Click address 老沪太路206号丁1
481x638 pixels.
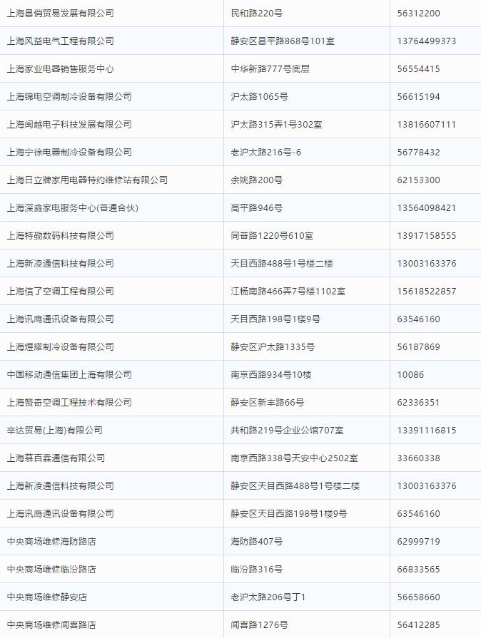click(x=268, y=597)
